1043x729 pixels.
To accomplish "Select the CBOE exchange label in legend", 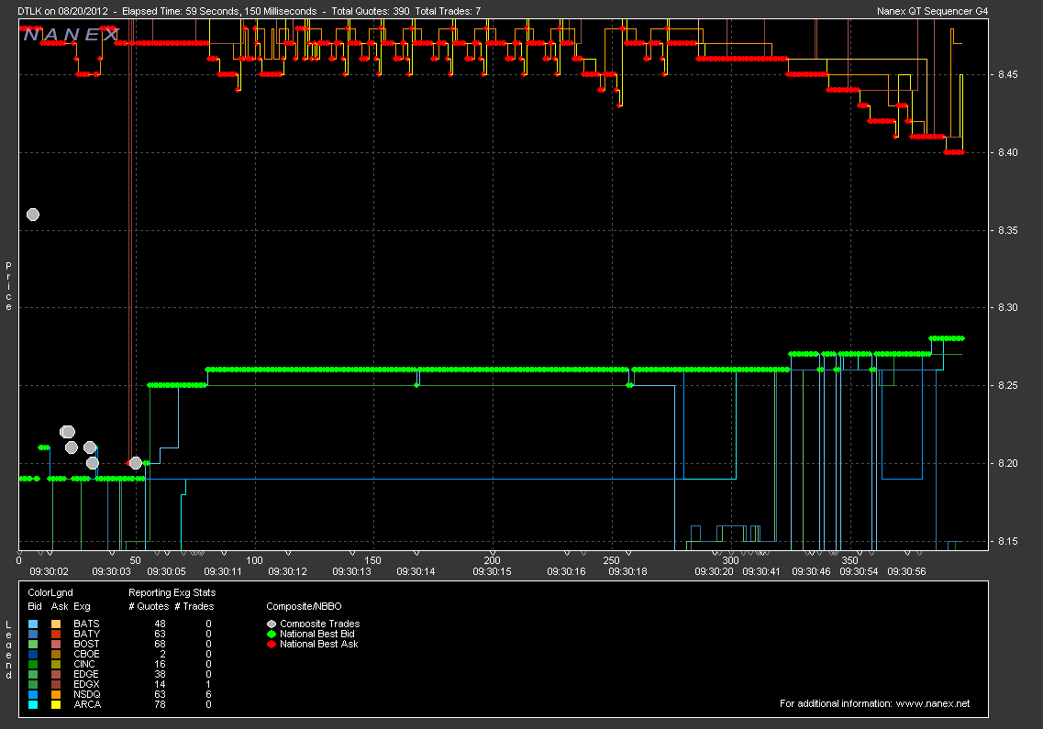I will [x=86, y=654].
